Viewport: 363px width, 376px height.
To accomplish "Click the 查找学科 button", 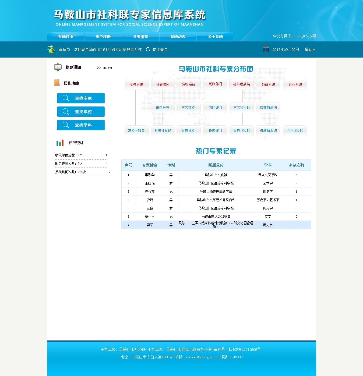I will [x=81, y=125].
